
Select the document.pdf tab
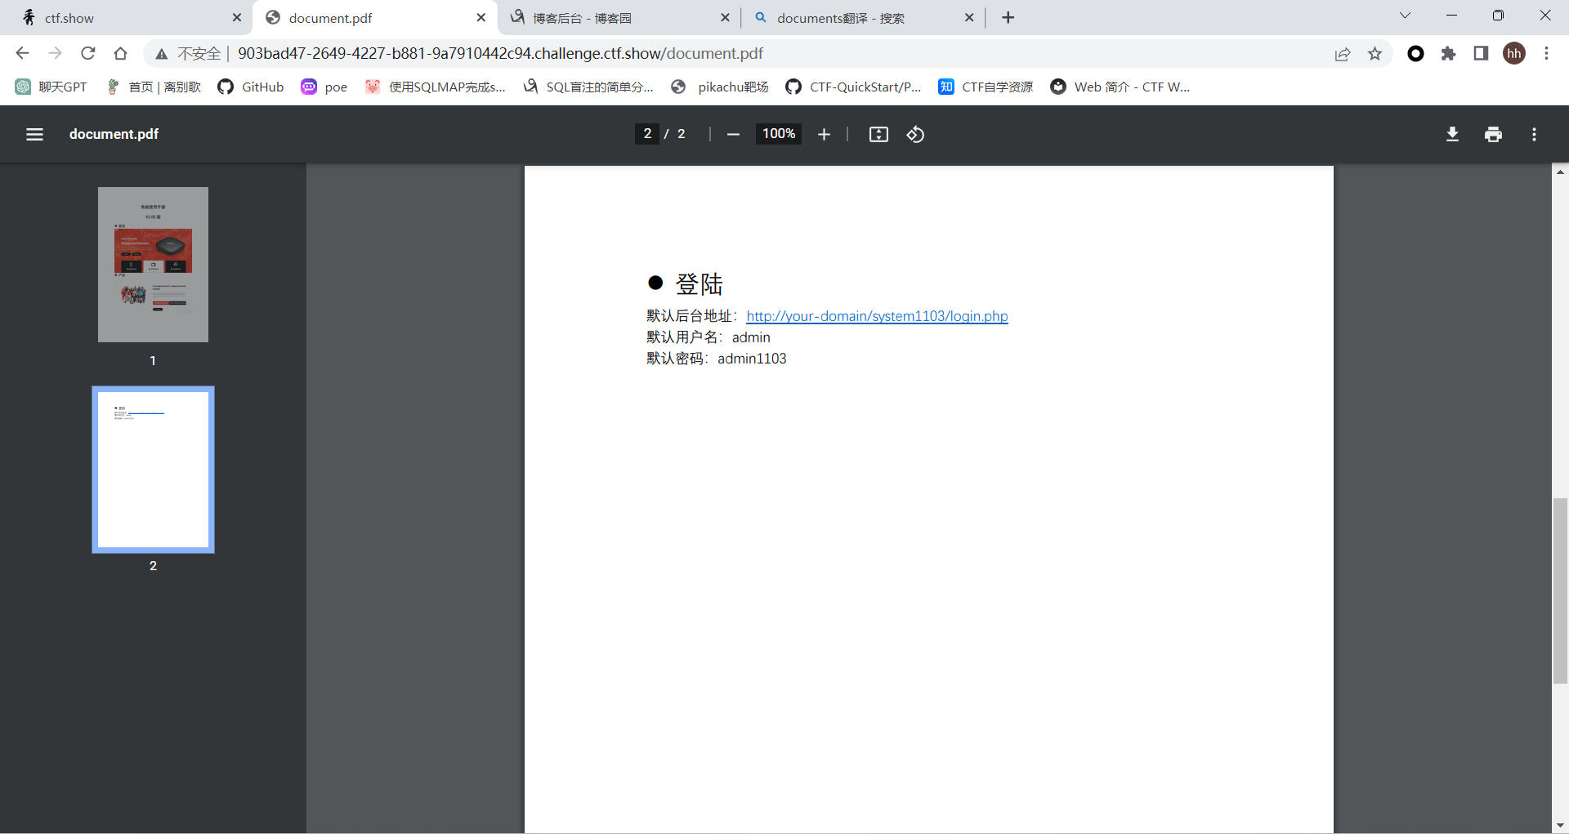(x=375, y=18)
